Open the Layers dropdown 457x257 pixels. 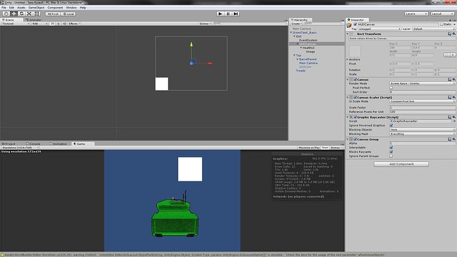coord(416,14)
